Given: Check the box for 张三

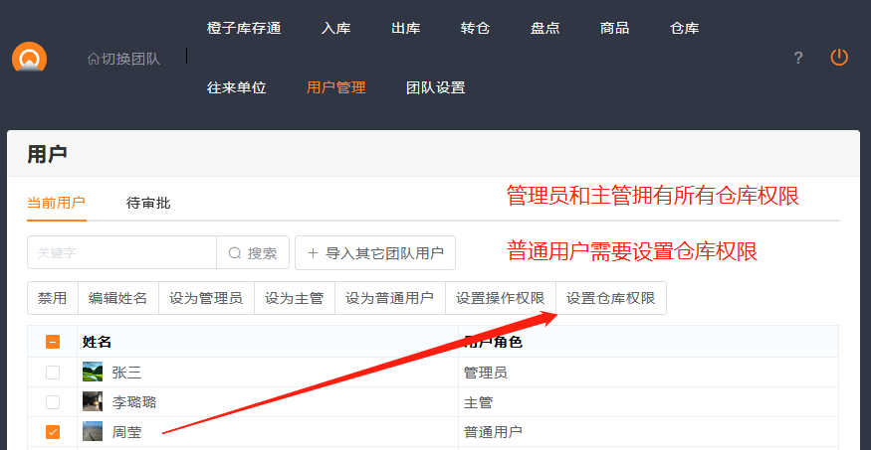Looking at the screenshot, I should click(53, 373).
